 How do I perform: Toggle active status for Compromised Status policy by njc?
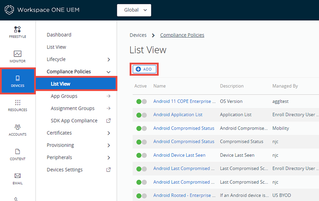142,142
